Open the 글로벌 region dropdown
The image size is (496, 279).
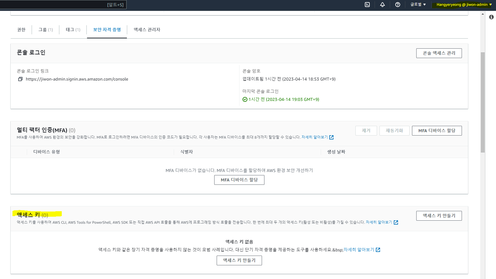coord(418,5)
